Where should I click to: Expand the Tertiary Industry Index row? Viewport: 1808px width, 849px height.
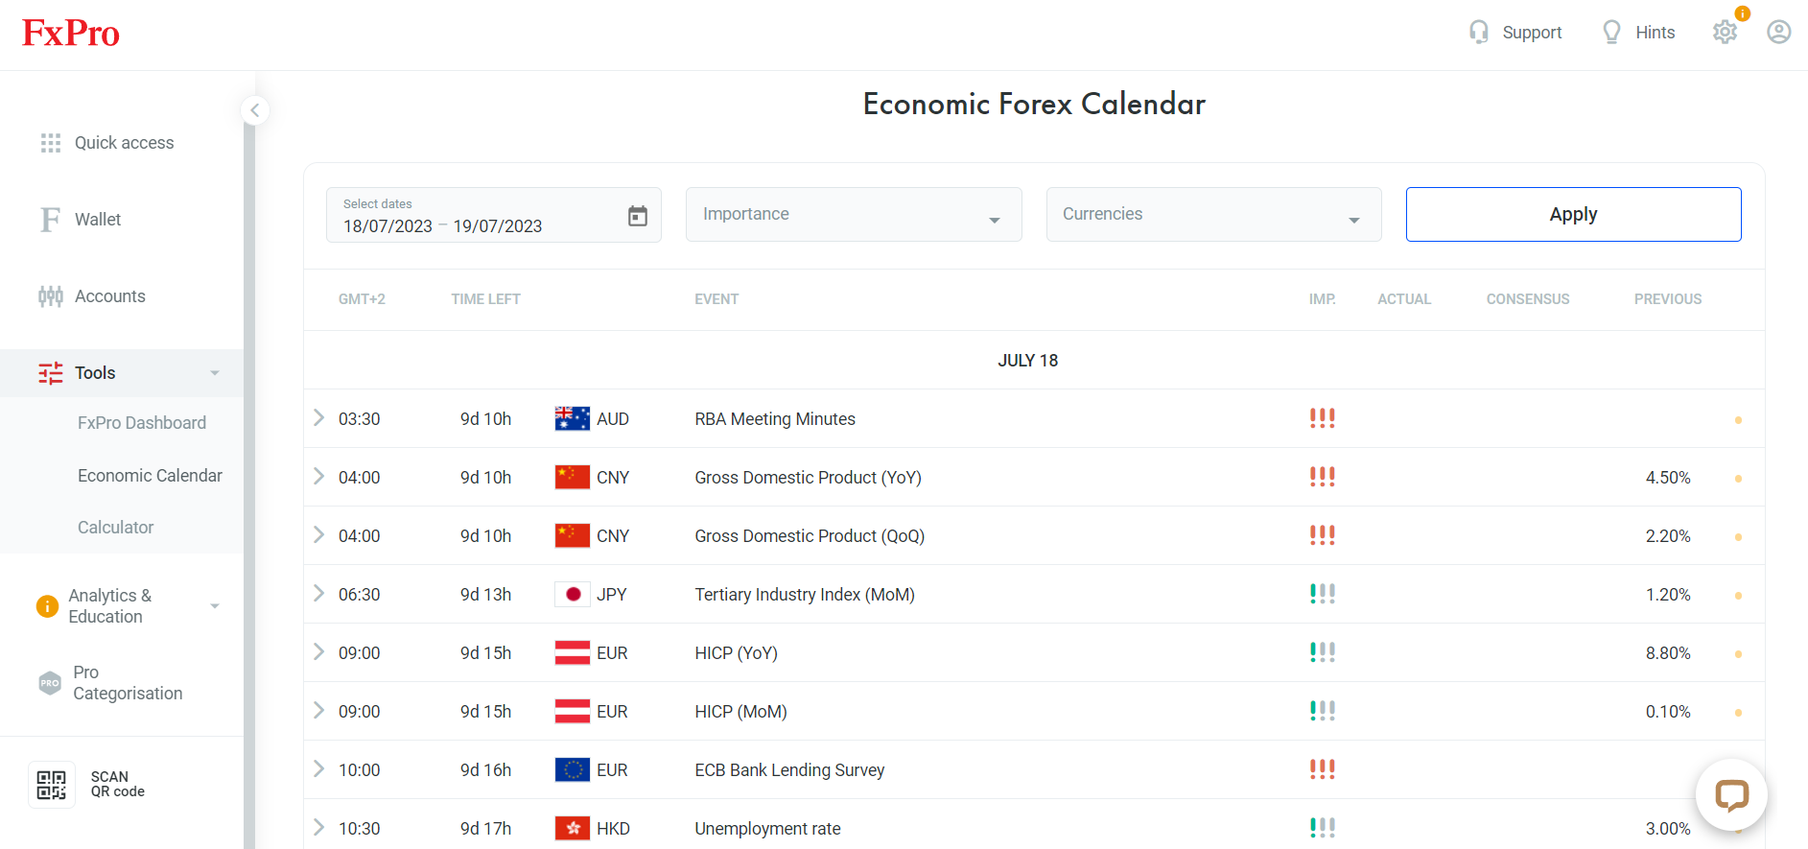click(319, 593)
